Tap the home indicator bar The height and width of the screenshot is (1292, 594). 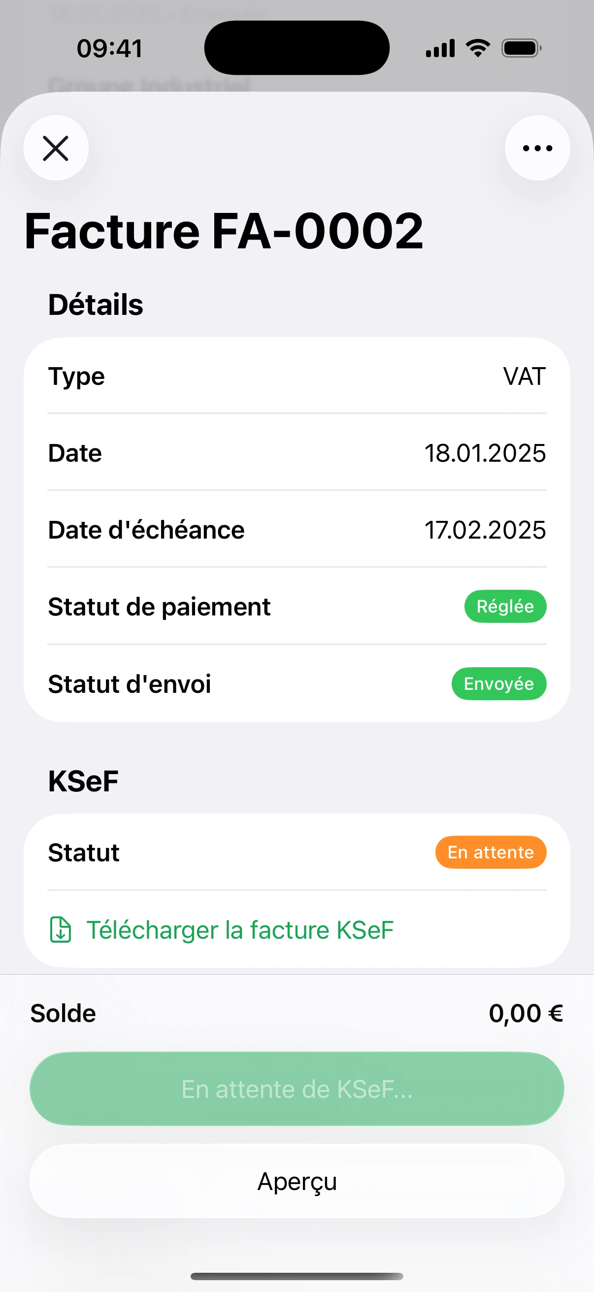[x=297, y=1276]
